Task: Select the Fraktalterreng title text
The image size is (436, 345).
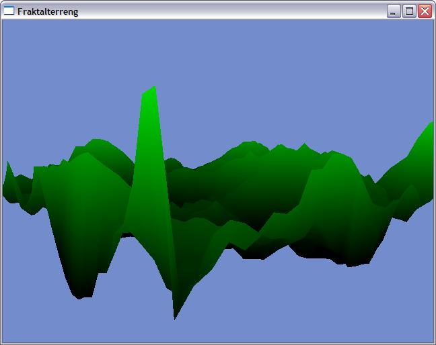Action: (48, 11)
